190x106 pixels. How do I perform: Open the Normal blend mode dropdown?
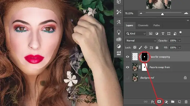[141, 41]
